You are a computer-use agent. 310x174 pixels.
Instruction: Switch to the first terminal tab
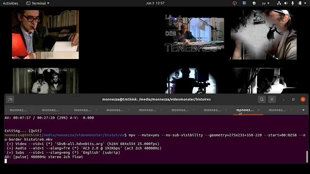pyautogui.click(x=18, y=110)
